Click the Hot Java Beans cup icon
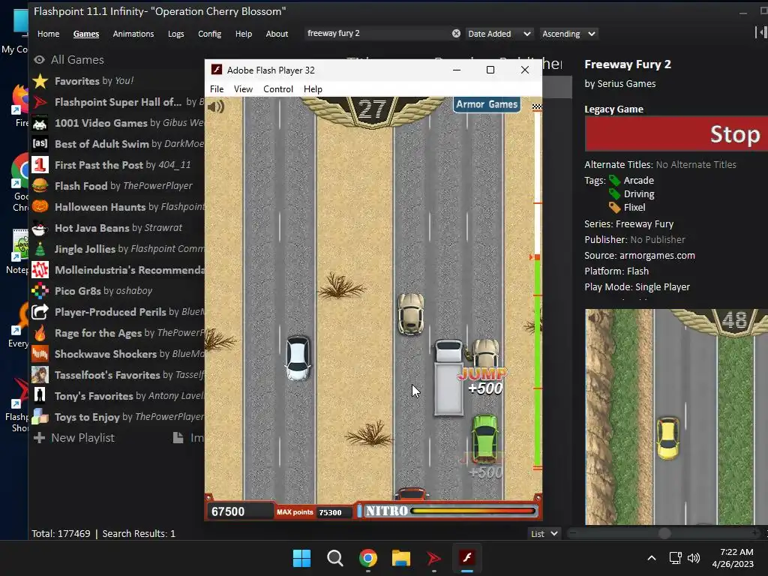This screenshot has height=576, width=768. [x=40, y=228]
